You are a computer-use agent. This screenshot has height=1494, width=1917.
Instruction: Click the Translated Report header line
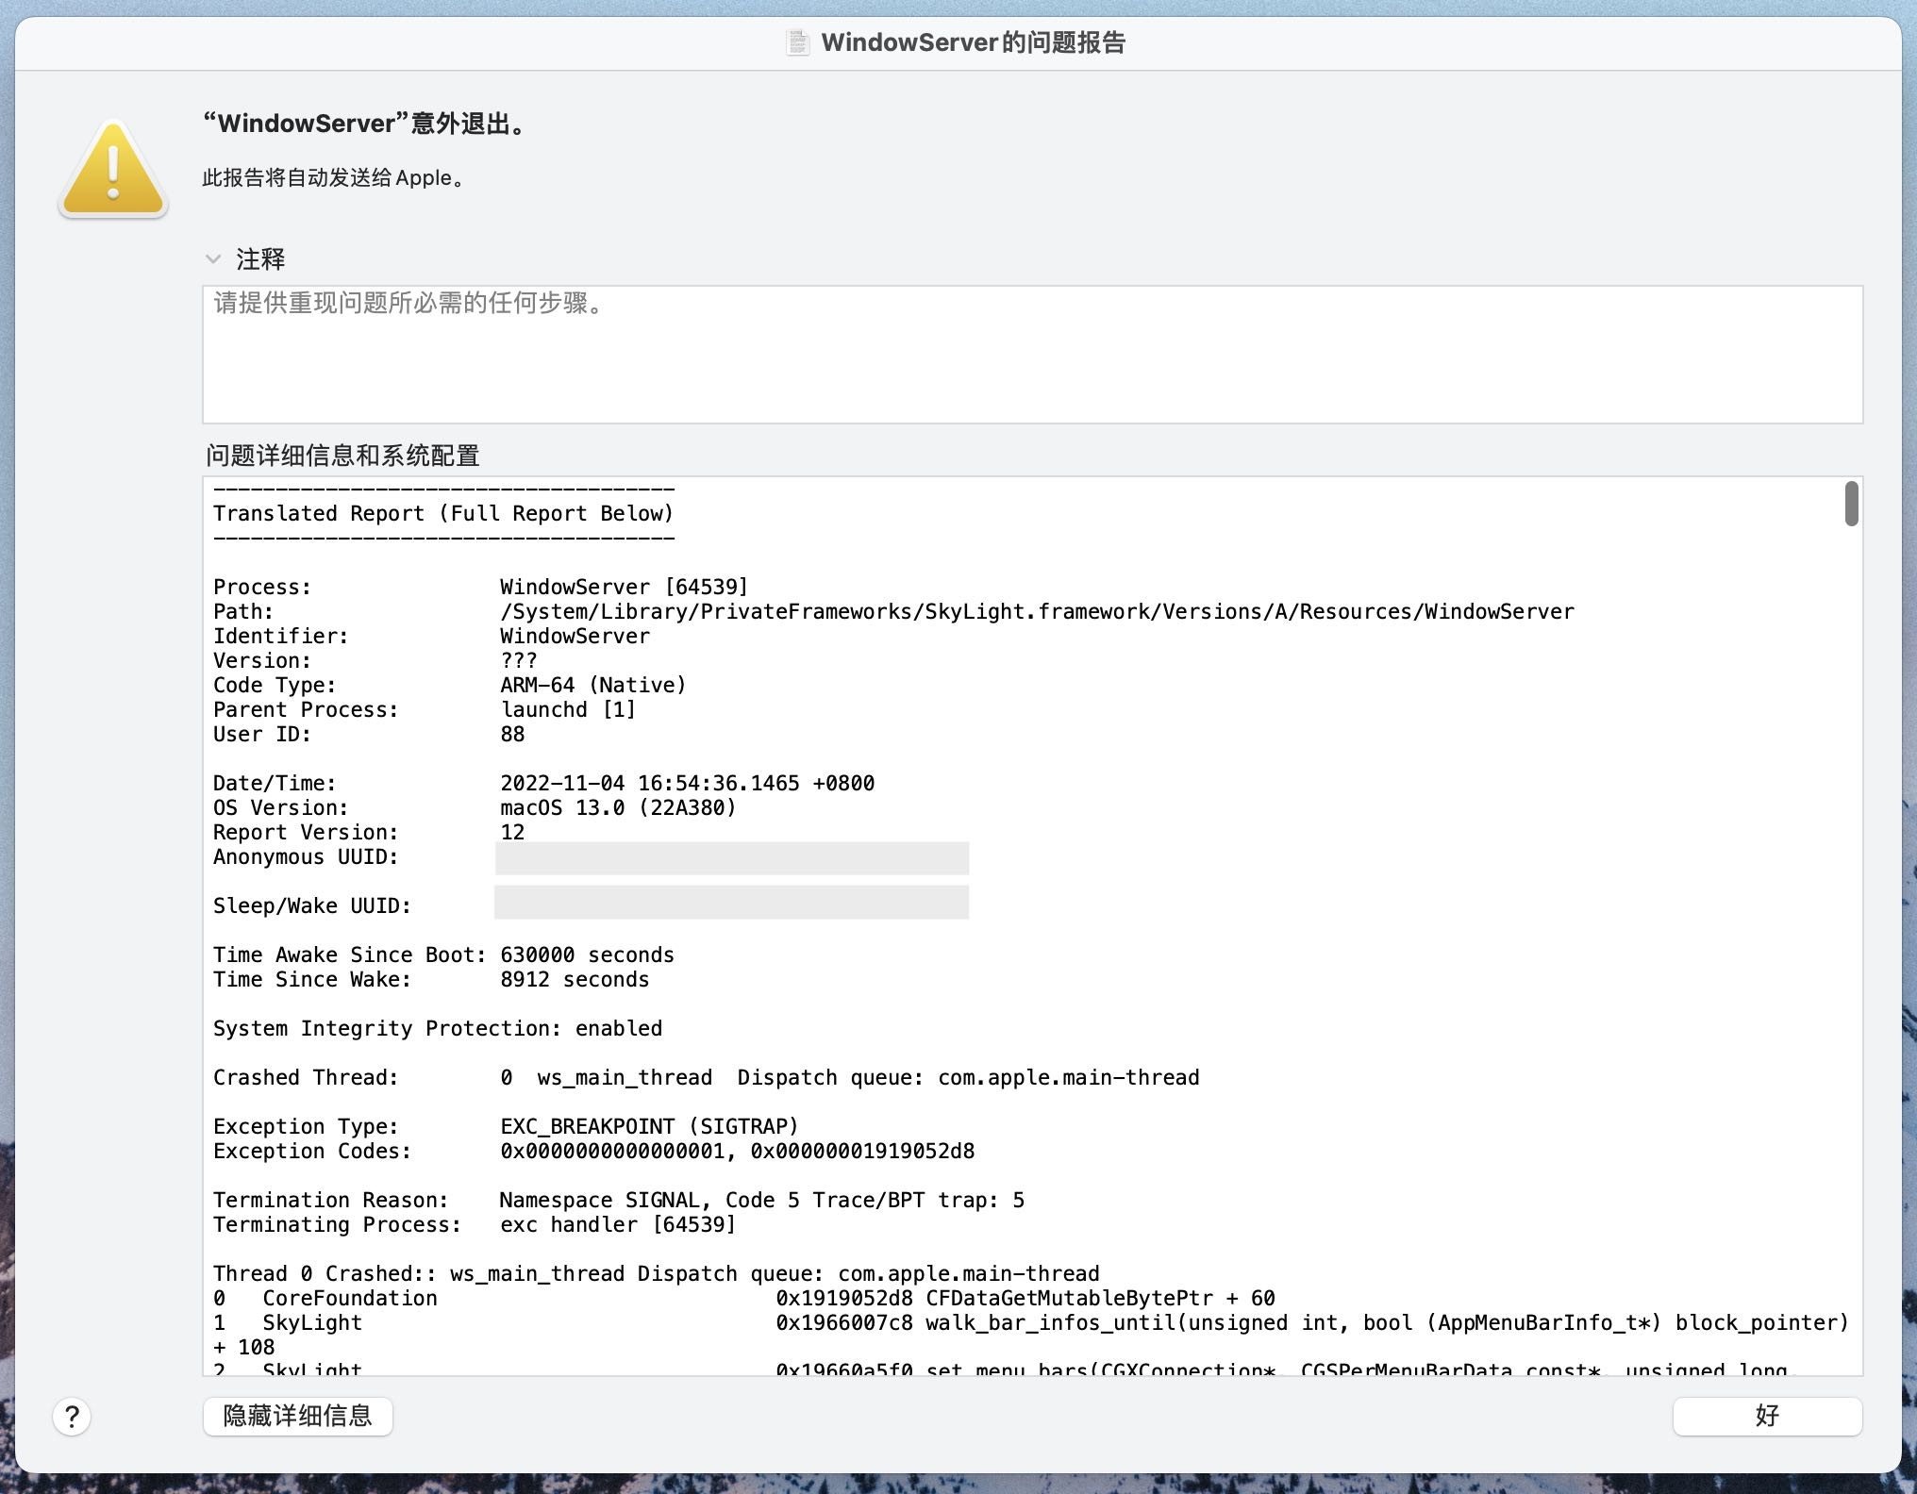tap(443, 513)
